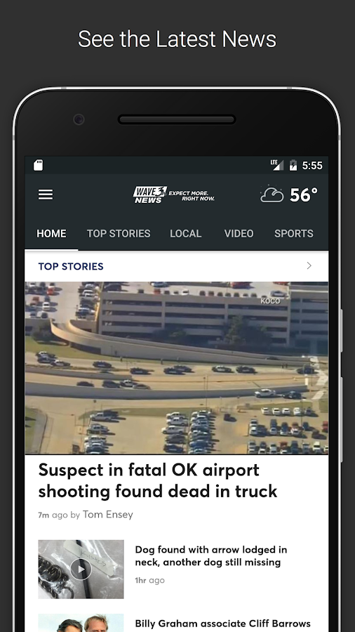Open the hamburger navigation menu
Viewport: 355px width, 632px height.
click(46, 195)
